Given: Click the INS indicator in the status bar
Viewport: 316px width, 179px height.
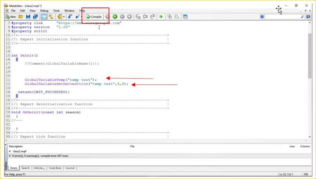Looking at the screenshot, I should [x=306, y=174].
